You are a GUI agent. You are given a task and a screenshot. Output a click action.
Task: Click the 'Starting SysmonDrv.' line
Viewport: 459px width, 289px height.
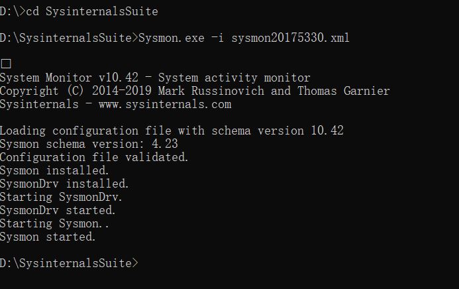pyautogui.click(x=61, y=197)
